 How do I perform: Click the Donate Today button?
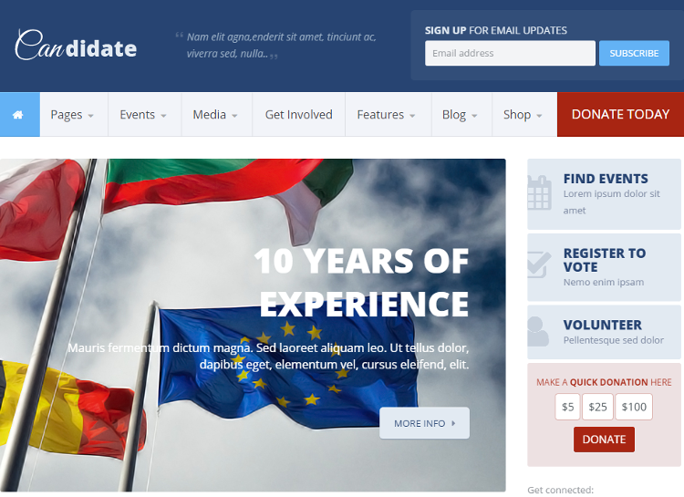point(620,114)
